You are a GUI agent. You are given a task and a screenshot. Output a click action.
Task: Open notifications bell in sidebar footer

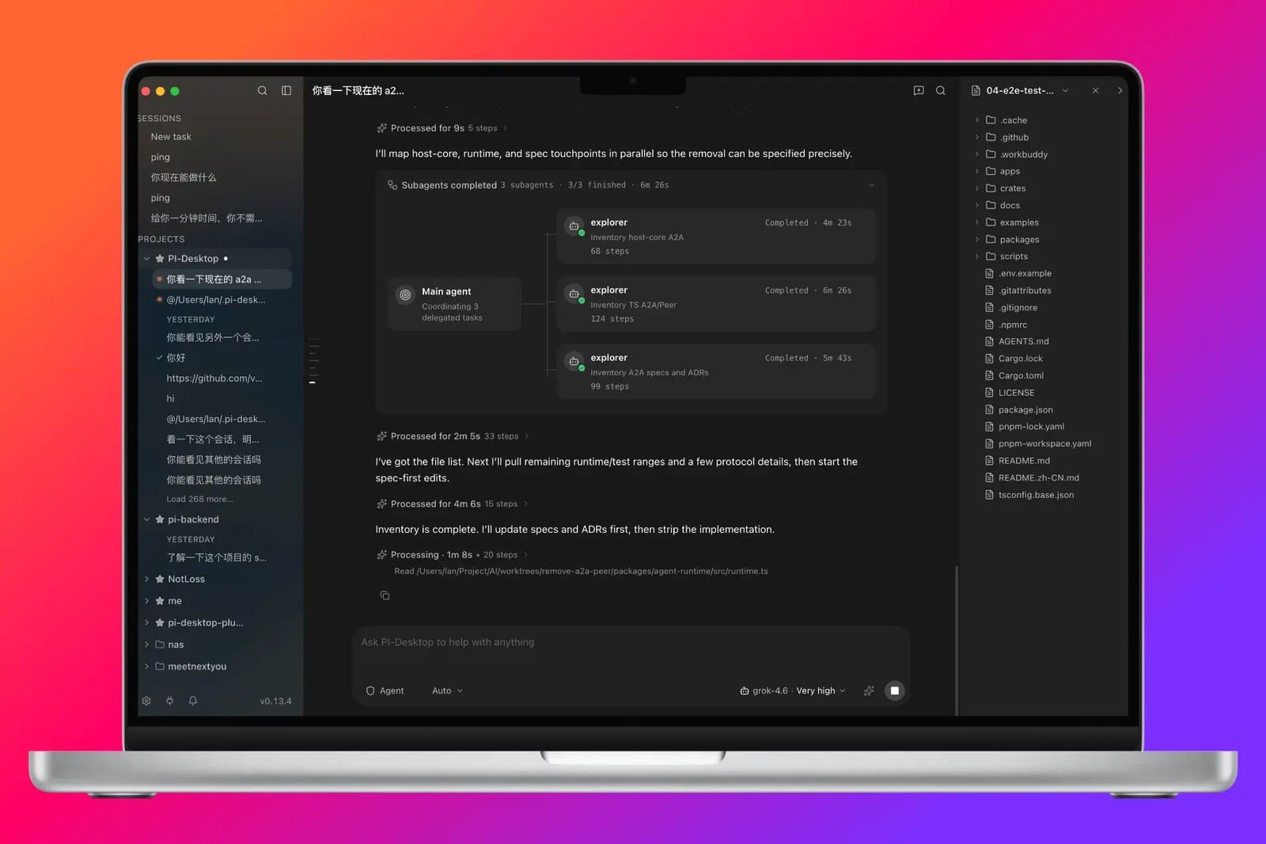[x=193, y=701]
